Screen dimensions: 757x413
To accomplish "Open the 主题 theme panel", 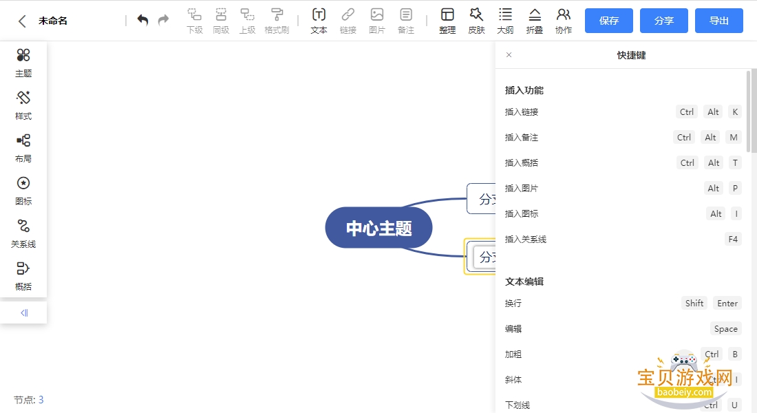I will click(x=23, y=63).
